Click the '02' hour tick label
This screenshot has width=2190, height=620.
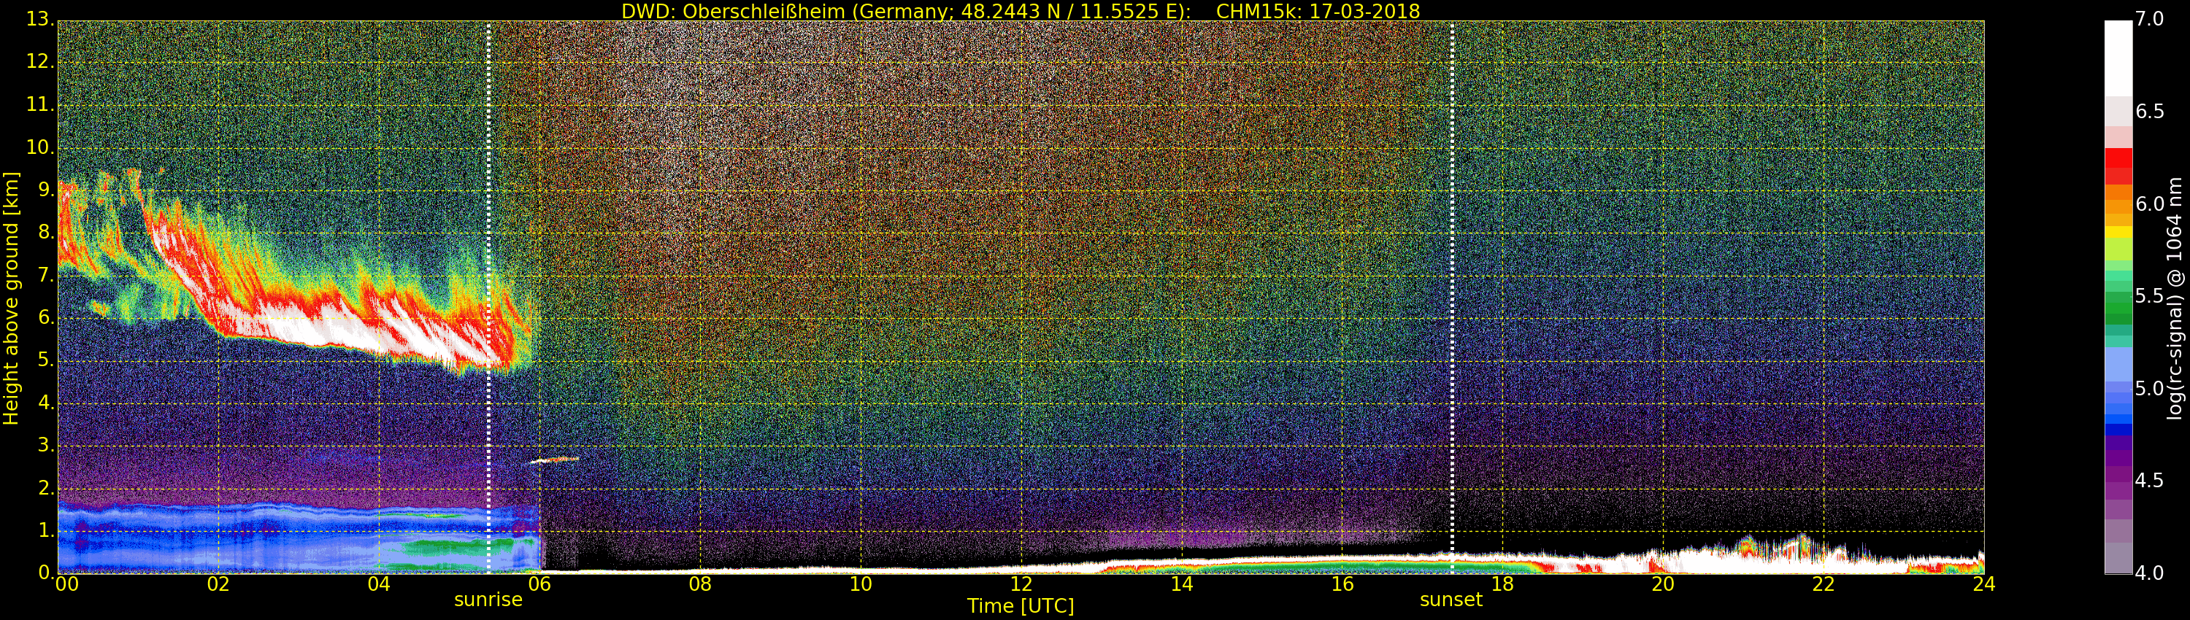218,584
